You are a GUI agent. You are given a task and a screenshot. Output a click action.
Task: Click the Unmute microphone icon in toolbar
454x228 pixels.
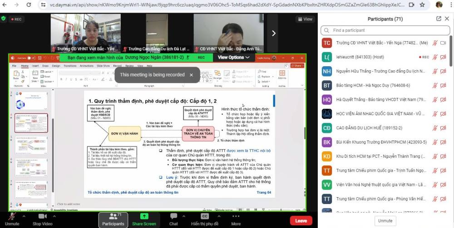pos(12,216)
